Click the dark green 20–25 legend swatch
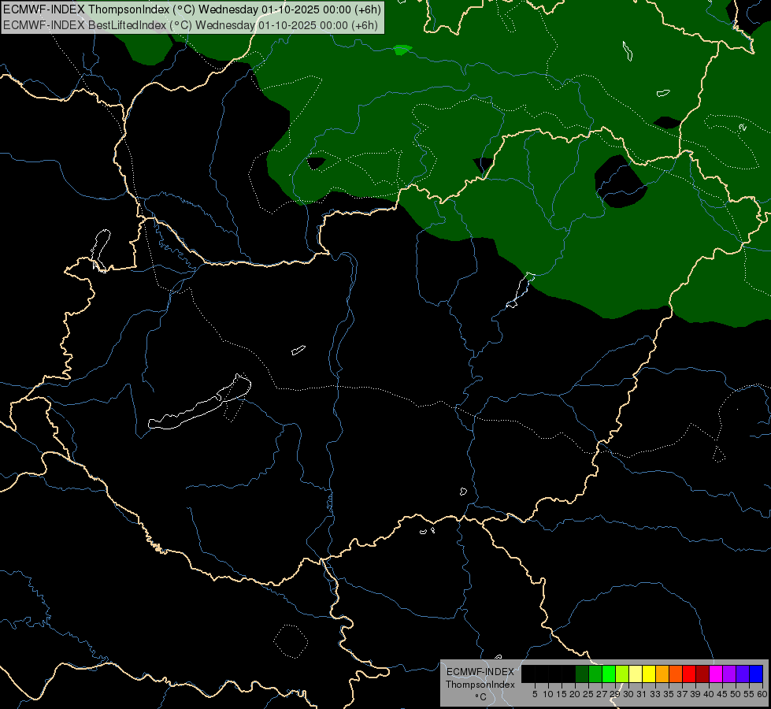Screen dimensions: 771x709 click(x=582, y=674)
